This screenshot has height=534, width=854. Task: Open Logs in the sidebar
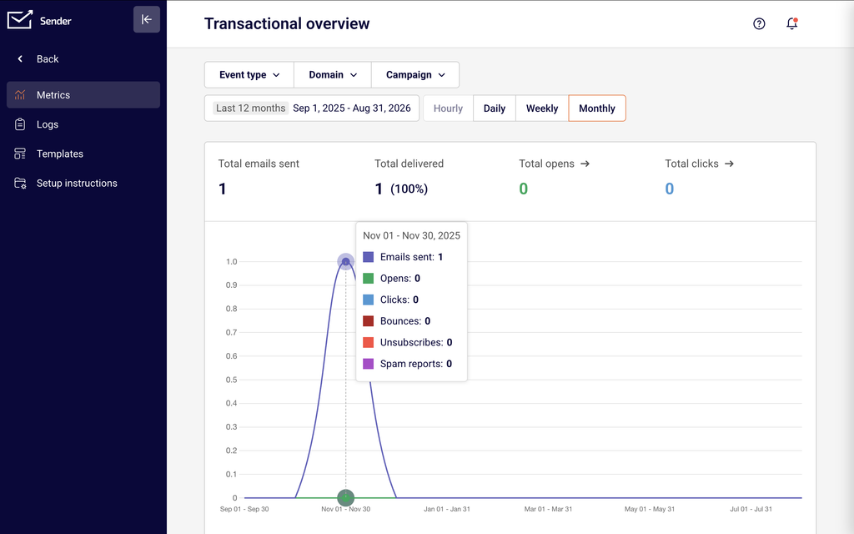(83, 124)
